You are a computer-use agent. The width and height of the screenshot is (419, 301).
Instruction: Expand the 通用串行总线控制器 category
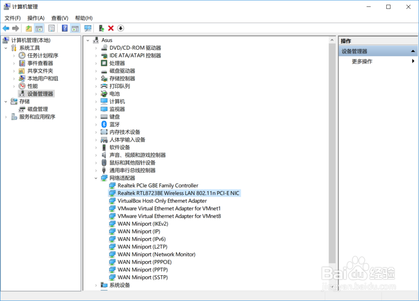(96, 171)
